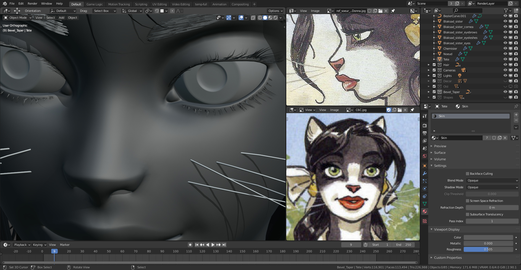Switch viewport to rendered shading

275,18
